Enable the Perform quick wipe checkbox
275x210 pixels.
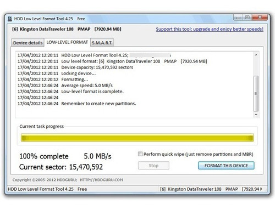[x=140, y=154]
